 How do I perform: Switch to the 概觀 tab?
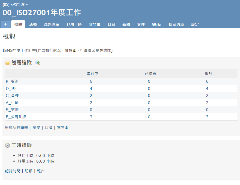pyautogui.click(x=18, y=24)
